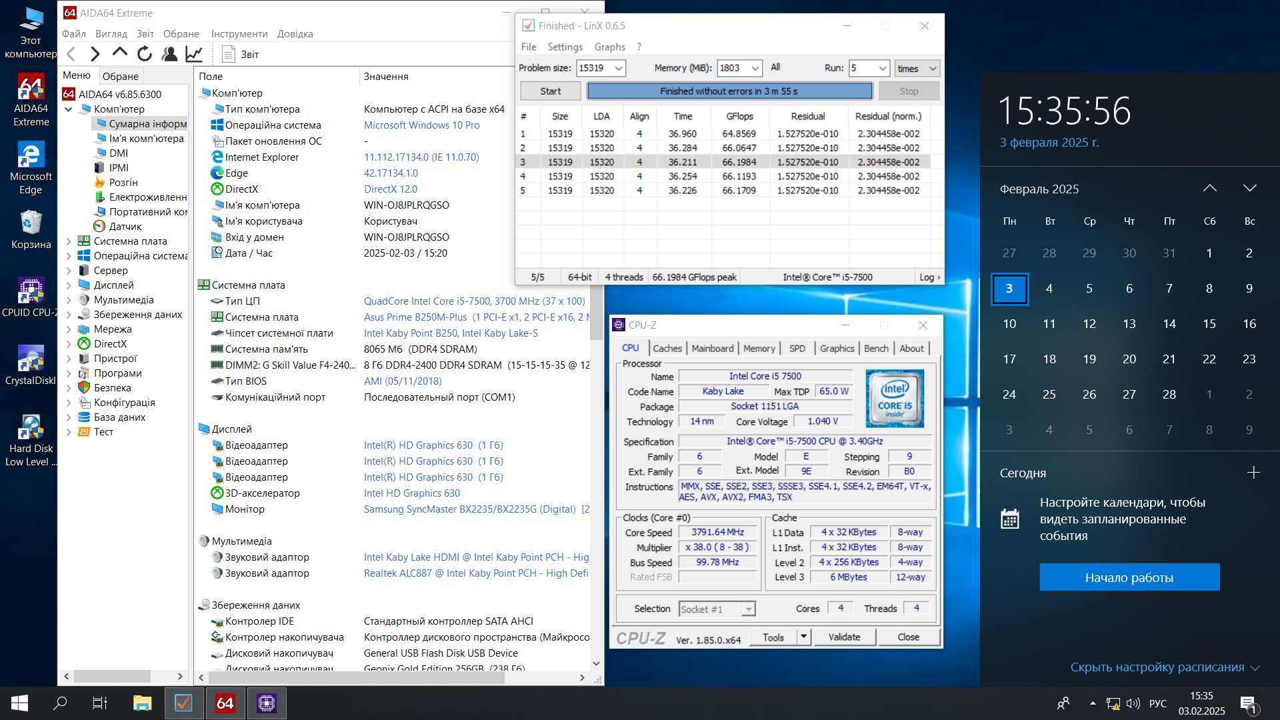
Task: Open notification center icon
Action: click(x=1248, y=703)
